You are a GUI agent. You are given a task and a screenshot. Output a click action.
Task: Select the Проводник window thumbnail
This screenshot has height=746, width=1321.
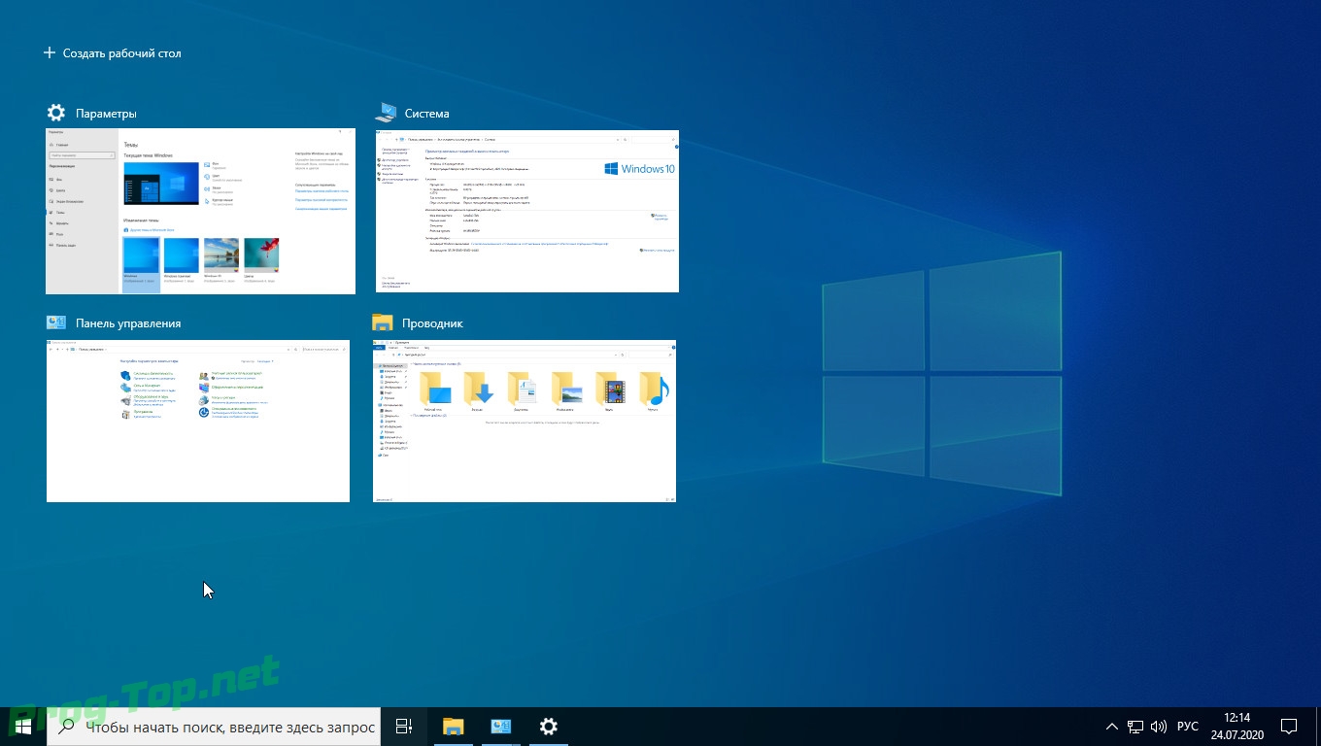pyautogui.click(x=525, y=422)
